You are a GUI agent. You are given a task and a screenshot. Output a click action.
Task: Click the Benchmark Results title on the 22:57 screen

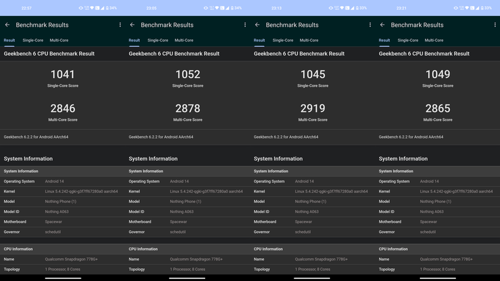pos(42,25)
